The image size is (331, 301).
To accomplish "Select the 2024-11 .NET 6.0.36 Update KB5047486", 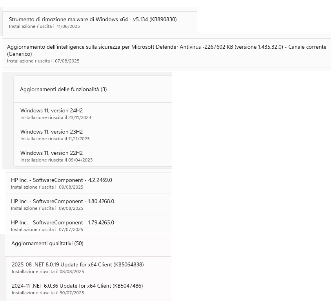I will (88, 289).
